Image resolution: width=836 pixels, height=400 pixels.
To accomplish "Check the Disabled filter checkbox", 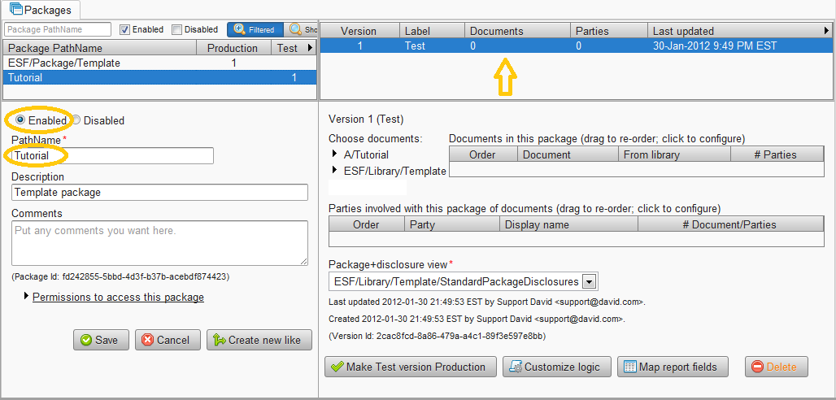I will 176,30.
